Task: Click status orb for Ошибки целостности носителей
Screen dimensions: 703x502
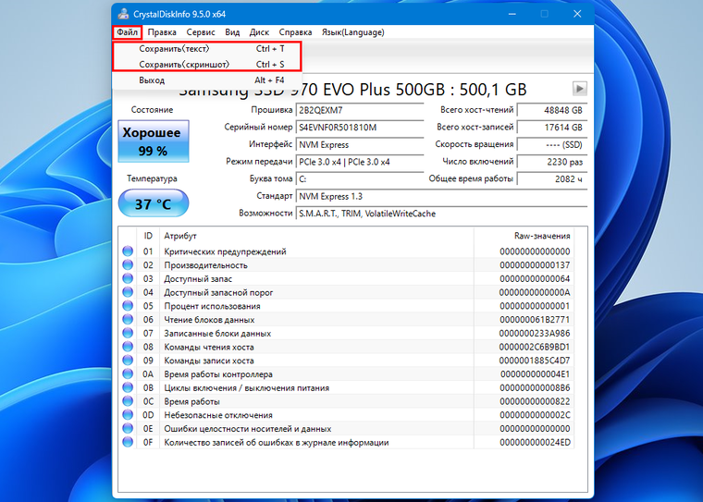Action: (x=128, y=428)
